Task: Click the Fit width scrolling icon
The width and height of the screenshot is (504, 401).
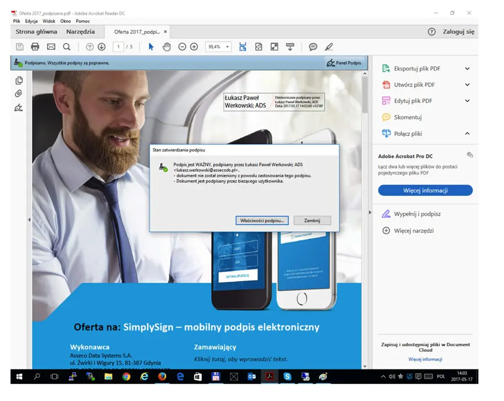Action: (x=243, y=47)
